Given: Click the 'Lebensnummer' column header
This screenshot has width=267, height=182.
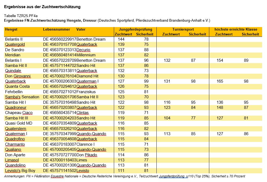Looking at the screenshot, I should tap(56, 29).
